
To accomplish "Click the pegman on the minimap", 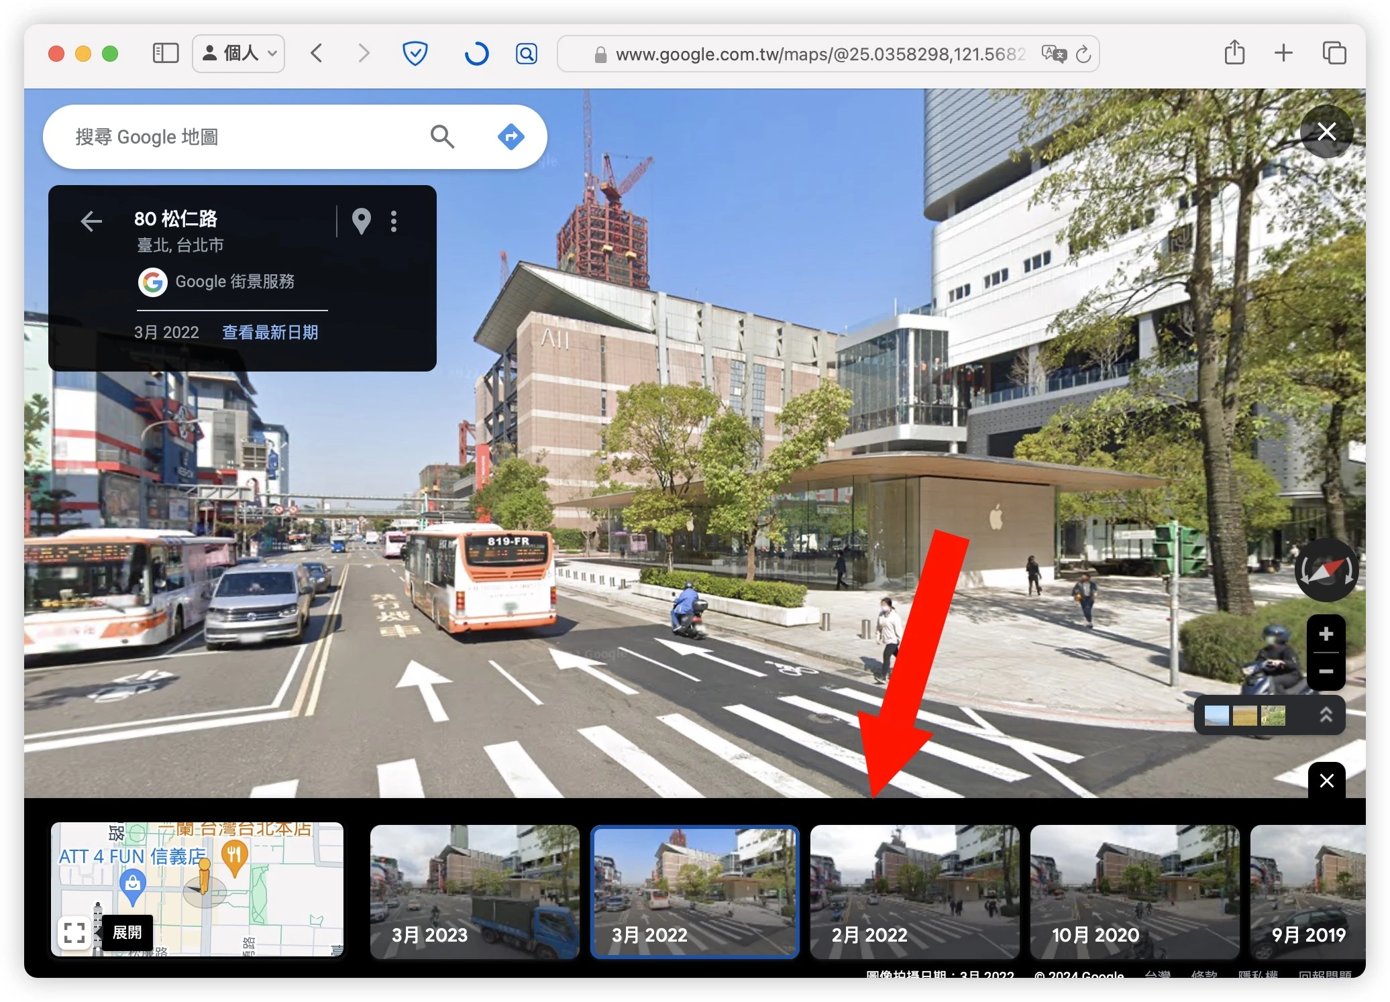I will coord(204,876).
